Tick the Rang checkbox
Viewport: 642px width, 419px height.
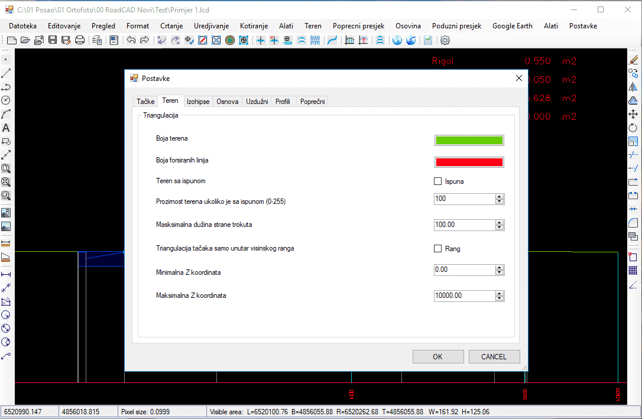click(x=438, y=249)
